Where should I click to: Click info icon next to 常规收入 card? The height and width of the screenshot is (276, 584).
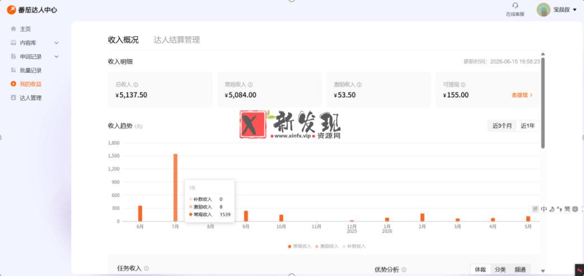[250, 85]
